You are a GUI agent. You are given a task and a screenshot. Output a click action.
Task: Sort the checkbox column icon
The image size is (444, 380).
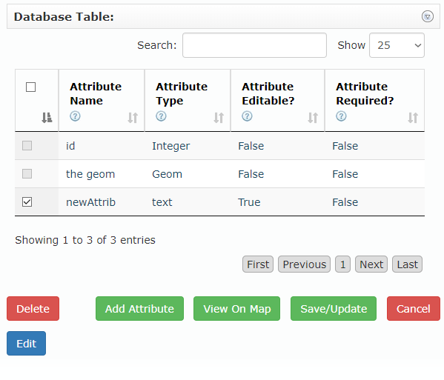pyautogui.click(x=47, y=118)
